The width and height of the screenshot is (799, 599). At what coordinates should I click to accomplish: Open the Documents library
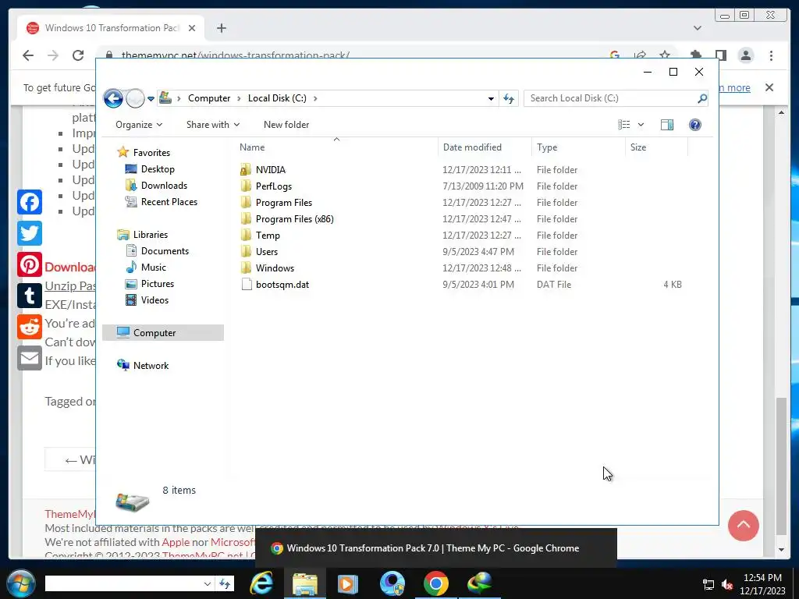(165, 251)
